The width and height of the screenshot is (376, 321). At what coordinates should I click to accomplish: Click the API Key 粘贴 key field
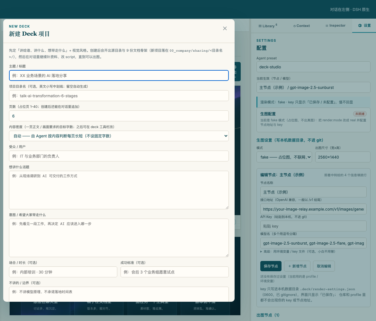(x=313, y=226)
